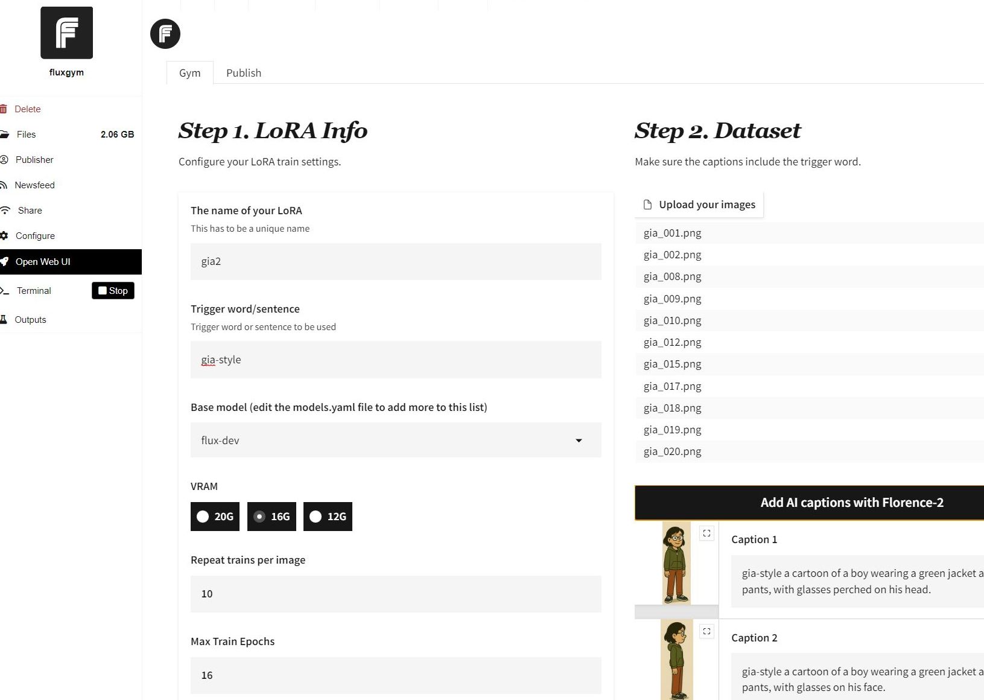The image size is (984, 700).
Task: Click the fluxgym app logo in sidebar
Action: pyautogui.click(x=66, y=33)
